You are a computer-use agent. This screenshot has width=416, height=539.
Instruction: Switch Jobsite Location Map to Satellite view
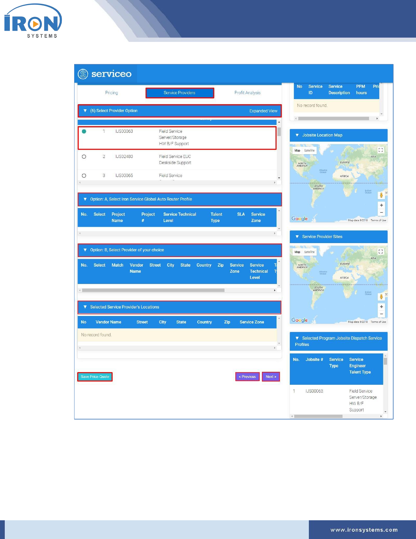pyautogui.click(x=309, y=150)
